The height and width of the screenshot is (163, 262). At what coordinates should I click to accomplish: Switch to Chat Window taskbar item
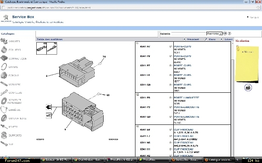(89, 160)
